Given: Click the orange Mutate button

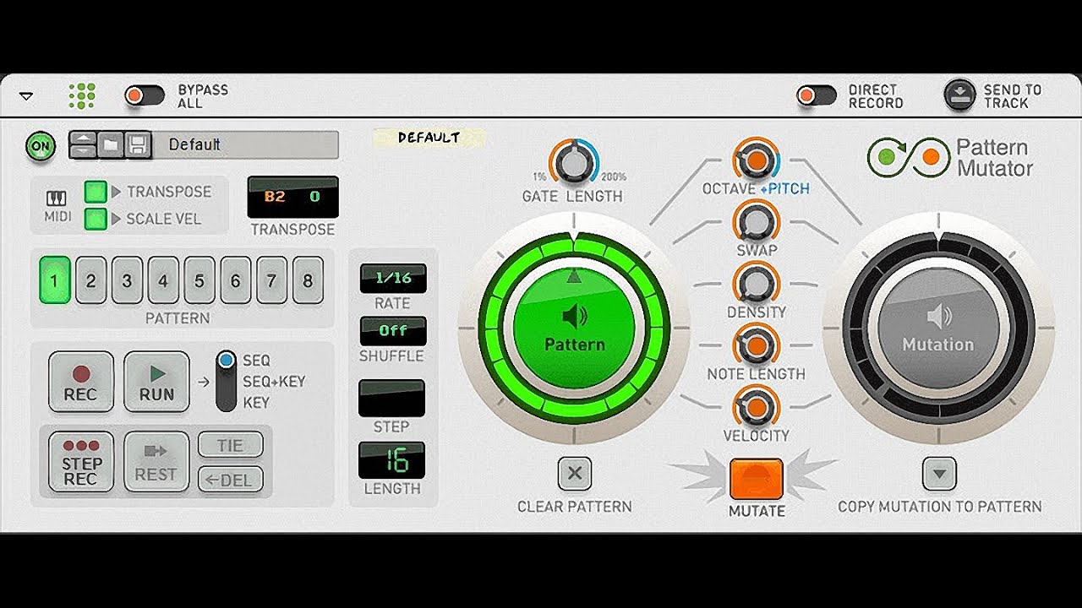Looking at the screenshot, I should [757, 480].
